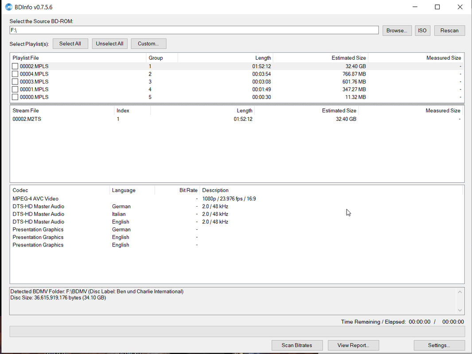This screenshot has width=472, height=354.
Task: Check the 00003.MPLS playlist checkbox
Action: pos(15,82)
